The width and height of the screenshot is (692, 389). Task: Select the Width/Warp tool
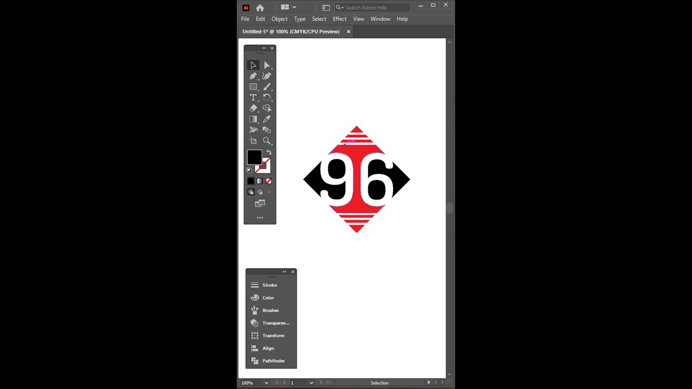[253, 130]
